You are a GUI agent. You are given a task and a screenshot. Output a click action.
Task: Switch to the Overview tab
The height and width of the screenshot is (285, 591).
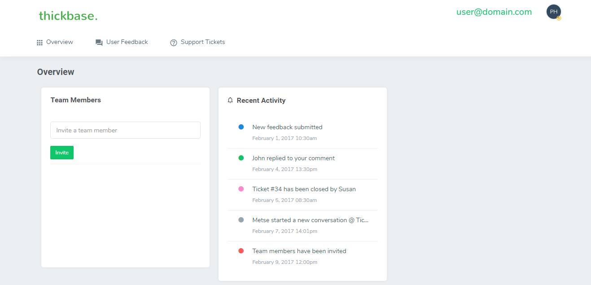(60, 42)
